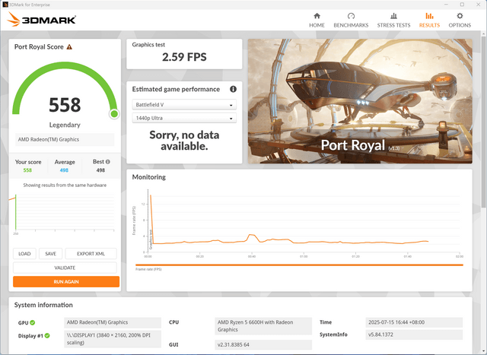Click the EXPORT XML button
Viewport: 487px width, 355px height.
point(91,254)
